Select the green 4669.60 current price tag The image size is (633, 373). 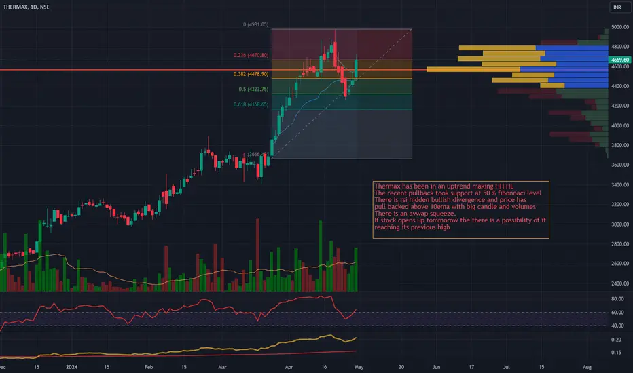click(619, 60)
